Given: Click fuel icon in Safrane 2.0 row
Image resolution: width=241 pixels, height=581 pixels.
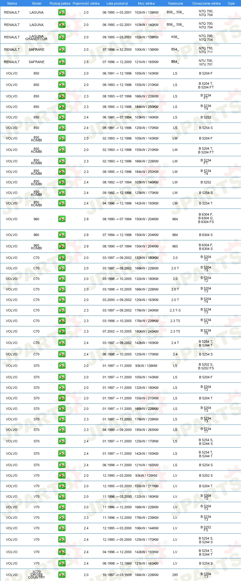Looking at the screenshot, I should [62, 49].
